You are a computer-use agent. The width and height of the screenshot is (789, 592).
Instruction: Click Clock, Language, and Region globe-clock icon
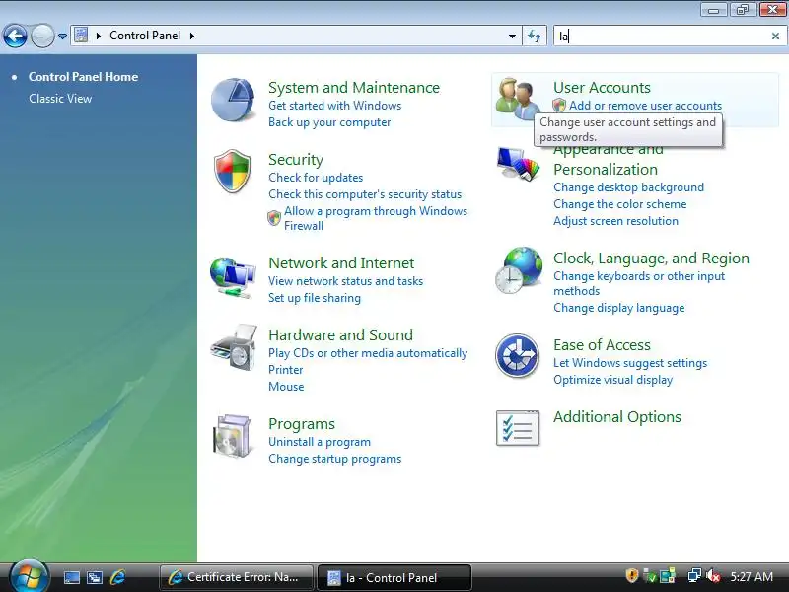[x=519, y=270]
